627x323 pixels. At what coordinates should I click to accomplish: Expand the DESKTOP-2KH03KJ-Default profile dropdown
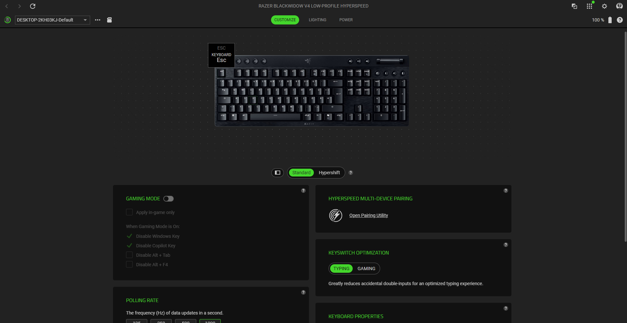click(x=53, y=20)
